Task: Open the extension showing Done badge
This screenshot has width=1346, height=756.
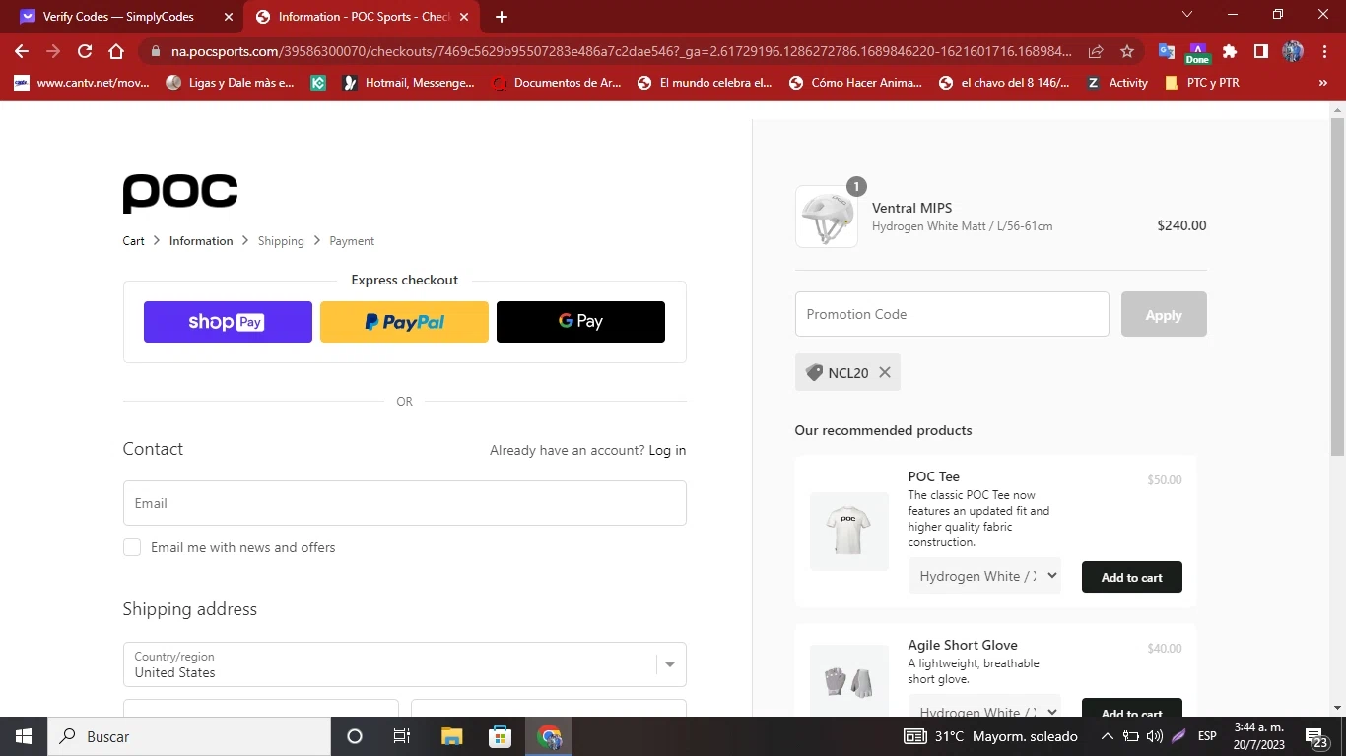Action: 1197,52
